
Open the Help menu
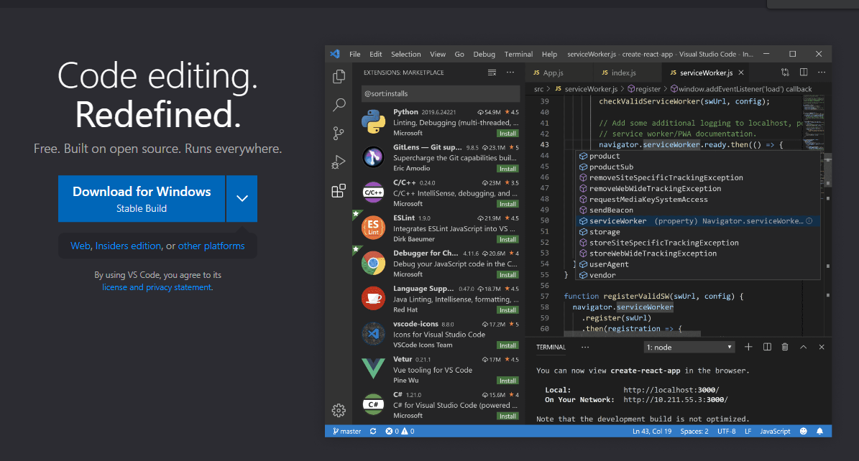(549, 54)
